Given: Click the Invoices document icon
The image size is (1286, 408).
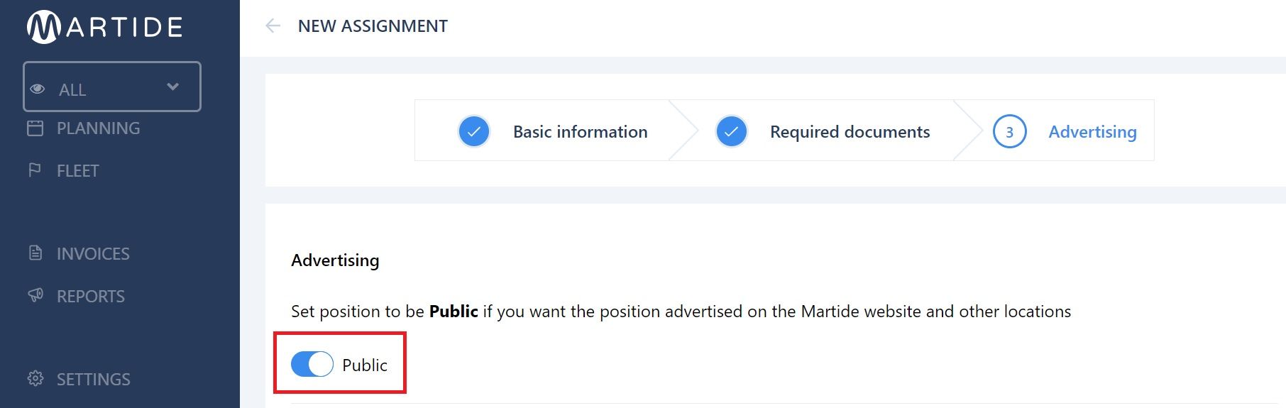Looking at the screenshot, I should 35,253.
